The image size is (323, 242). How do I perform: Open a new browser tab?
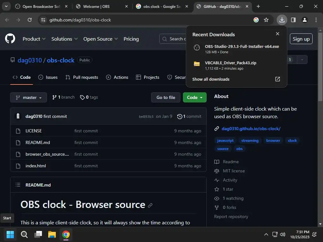258,6
